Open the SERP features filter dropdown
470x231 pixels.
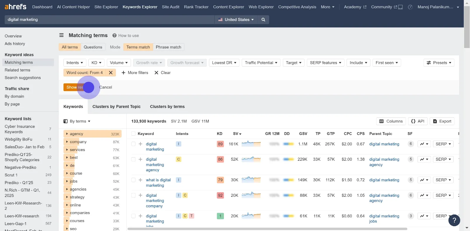point(325,63)
